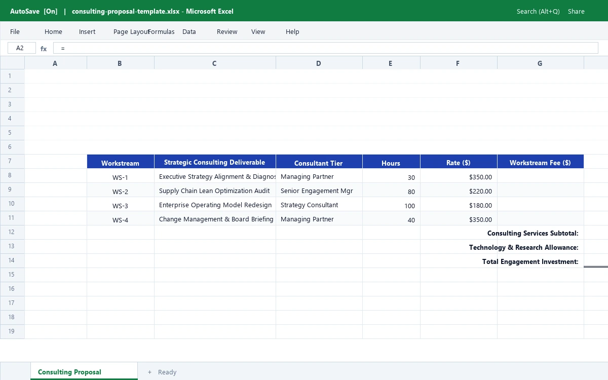Click $350.00 rate in WS-1 row
This screenshot has width=608, height=380.
459,176
